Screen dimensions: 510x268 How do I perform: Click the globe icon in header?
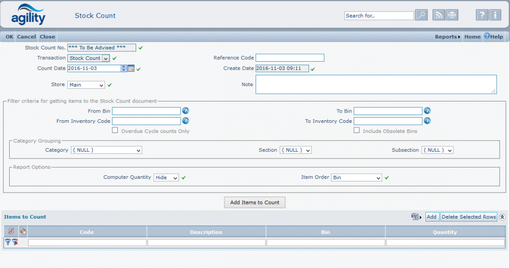[x=451, y=15]
